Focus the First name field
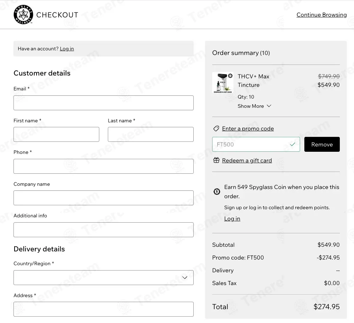This screenshot has width=354, height=323. click(x=56, y=134)
